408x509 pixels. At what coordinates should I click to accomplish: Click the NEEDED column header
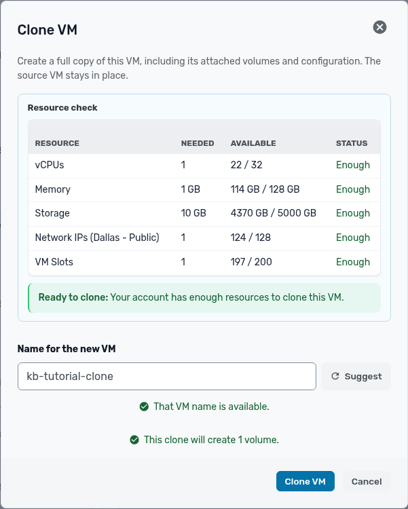pos(198,143)
